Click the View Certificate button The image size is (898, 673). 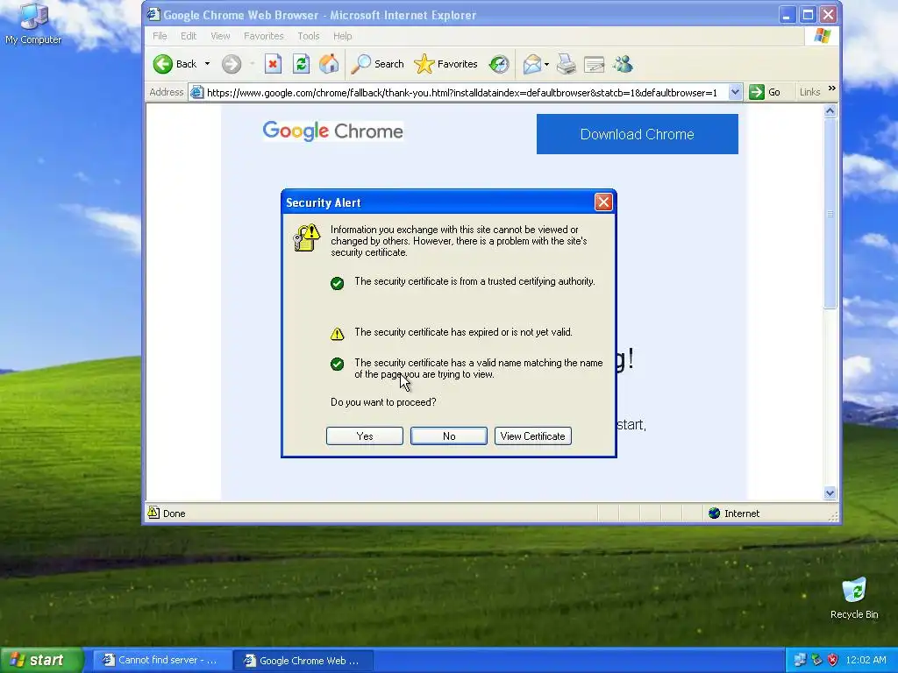(x=532, y=436)
